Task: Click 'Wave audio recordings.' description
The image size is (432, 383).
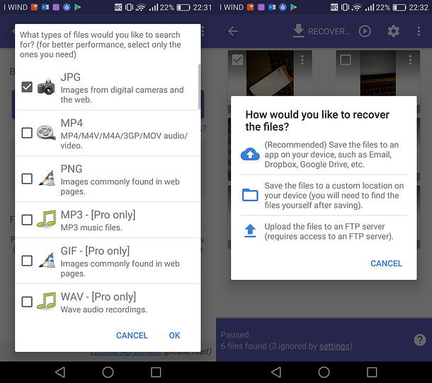Action: pyautogui.click(x=104, y=310)
